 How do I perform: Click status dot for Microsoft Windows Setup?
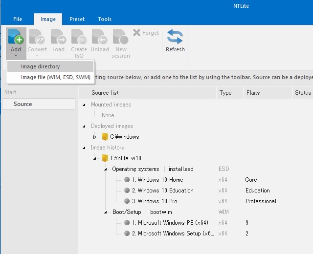[127, 233]
